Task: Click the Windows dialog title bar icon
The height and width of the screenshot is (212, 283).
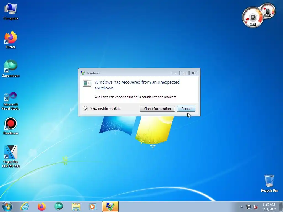Action: point(83,73)
